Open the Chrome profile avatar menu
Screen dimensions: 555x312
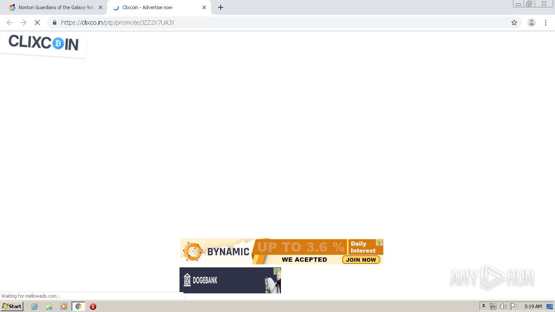click(x=532, y=23)
